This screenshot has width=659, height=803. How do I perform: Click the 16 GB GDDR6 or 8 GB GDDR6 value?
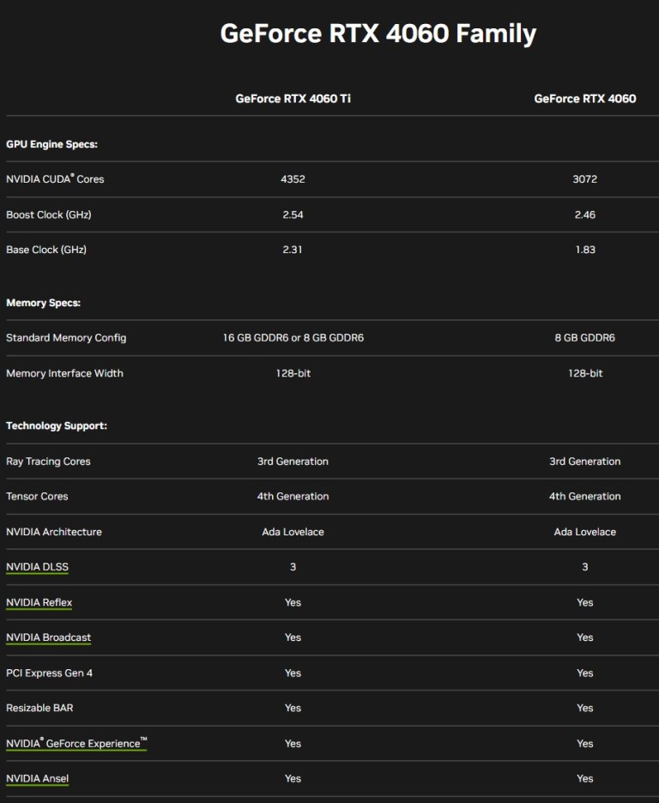click(x=293, y=337)
